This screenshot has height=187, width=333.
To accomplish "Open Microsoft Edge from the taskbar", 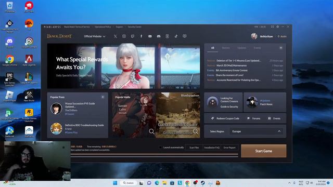I will click(157, 183).
